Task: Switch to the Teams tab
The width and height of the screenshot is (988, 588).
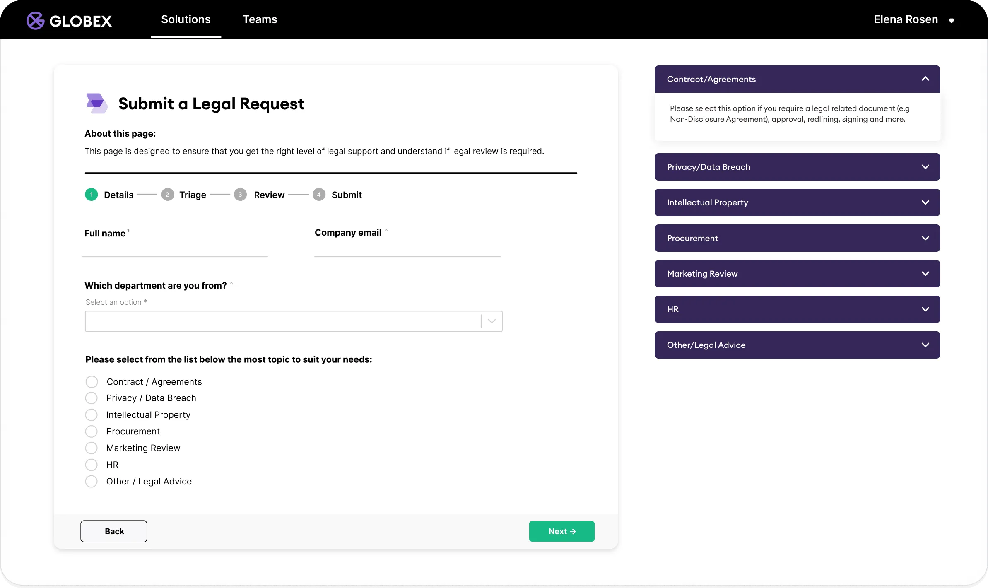Action: click(260, 19)
